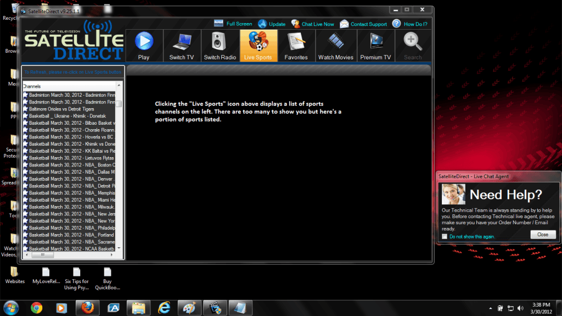Select Baltimore Orioles vs Detroit Tigers channel
Screen dimensions: 562x316
pyautogui.click(x=69, y=109)
